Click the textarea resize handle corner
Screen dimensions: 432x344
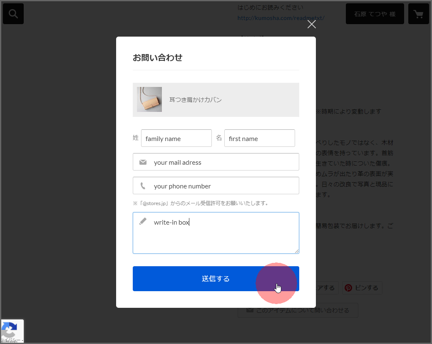click(297, 251)
